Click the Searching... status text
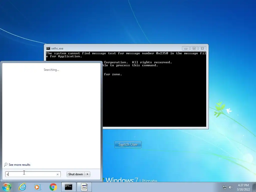This screenshot has width=256, height=192. [51, 70]
